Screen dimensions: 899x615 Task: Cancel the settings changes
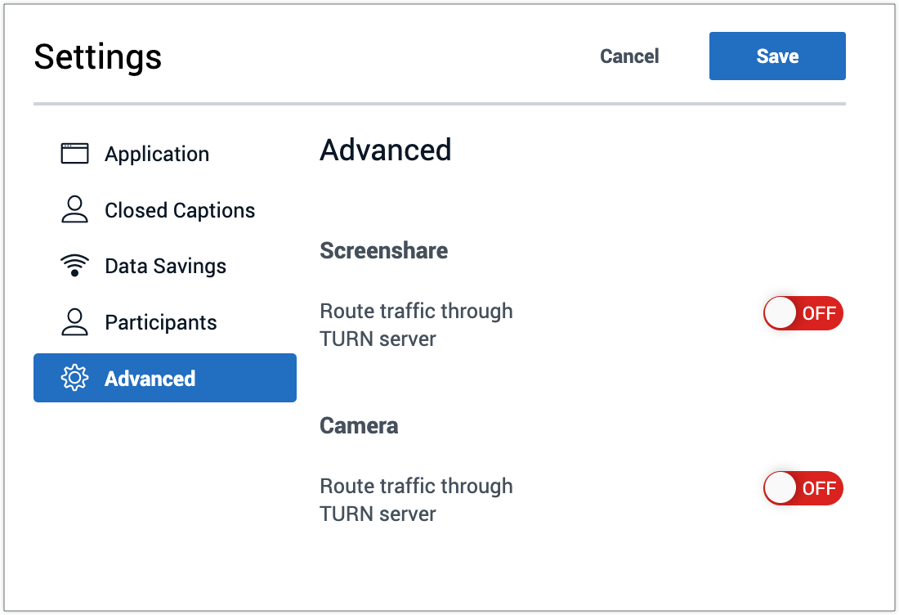pyautogui.click(x=629, y=56)
